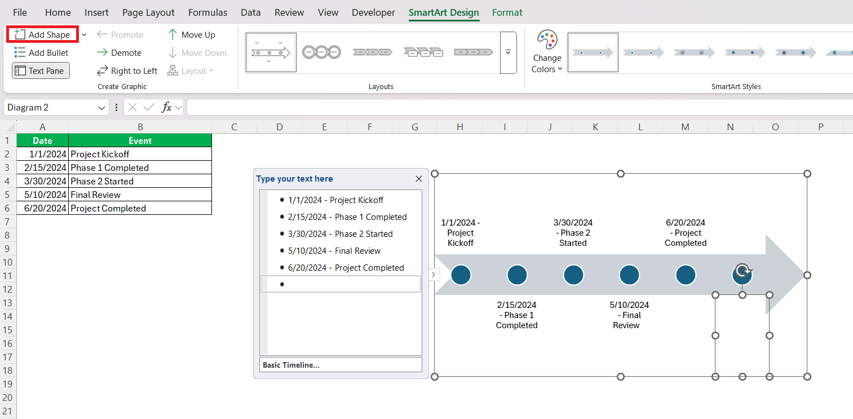Switch to the Review tab

[289, 12]
